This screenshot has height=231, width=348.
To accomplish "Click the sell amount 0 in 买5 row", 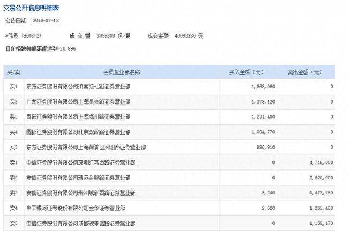I will tap(332, 148).
